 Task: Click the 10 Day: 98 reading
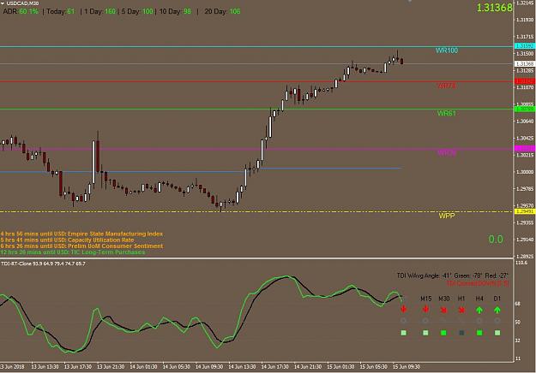(x=175, y=12)
